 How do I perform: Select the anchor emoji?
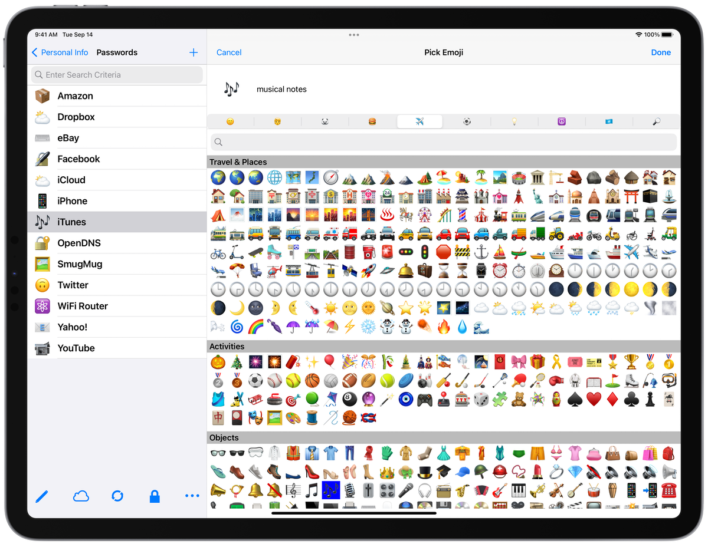pyautogui.click(x=481, y=252)
